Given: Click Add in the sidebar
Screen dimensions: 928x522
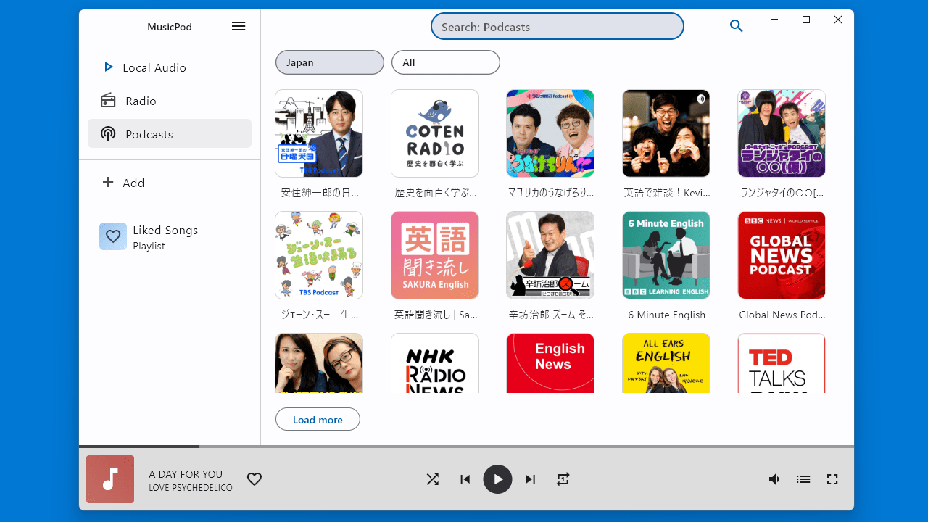Looking at the screenshot, I should click(x=170, y=183).
